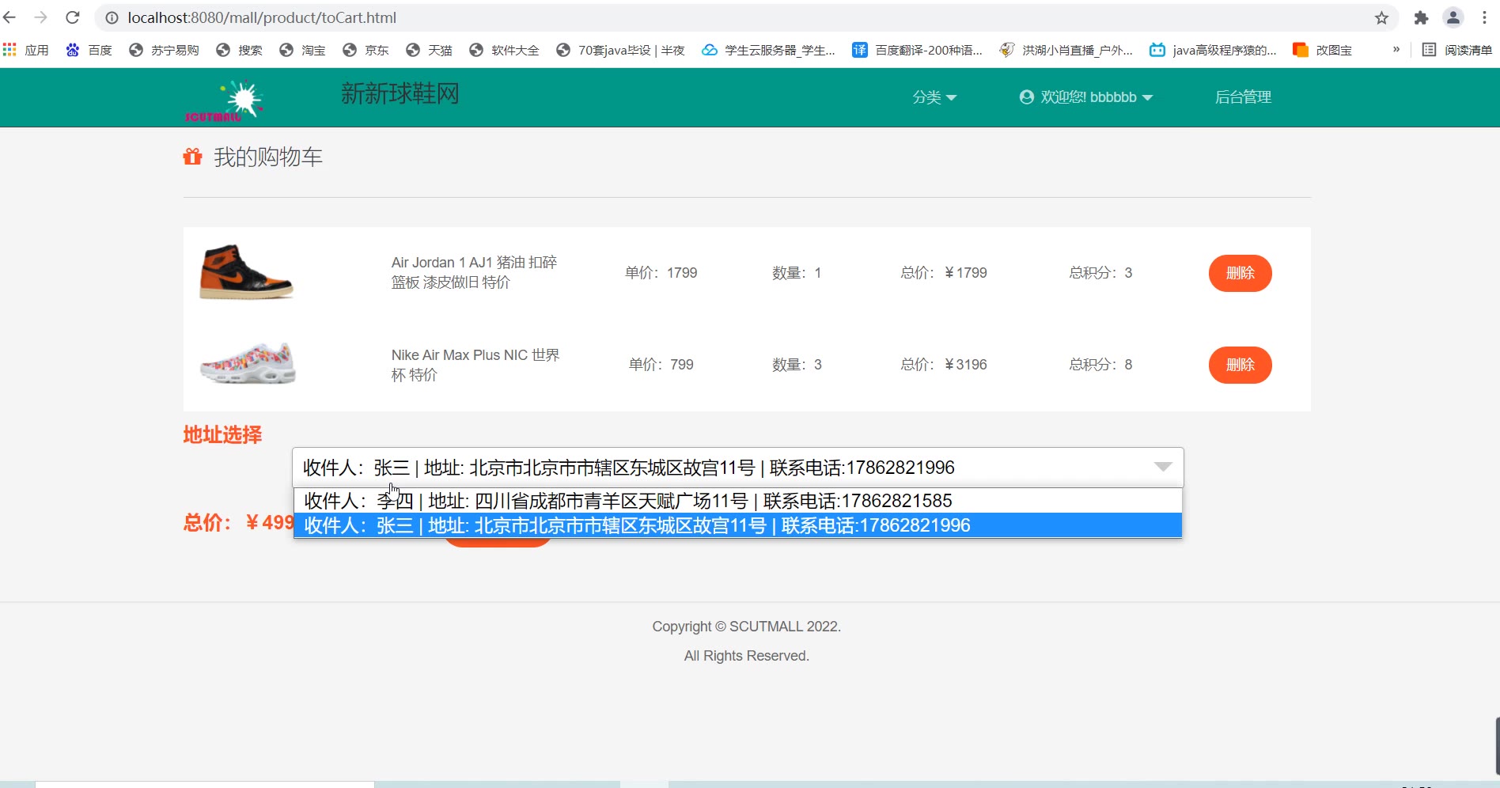Go to 后台管理 admin page
The height and width of the screenshot is (788, 1500).
click(1243, 97)
